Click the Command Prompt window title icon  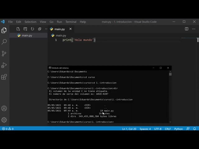click(x=50, y=68)
